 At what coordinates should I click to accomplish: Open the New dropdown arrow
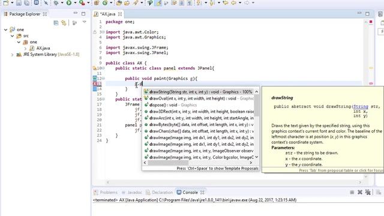coord(12,2)
